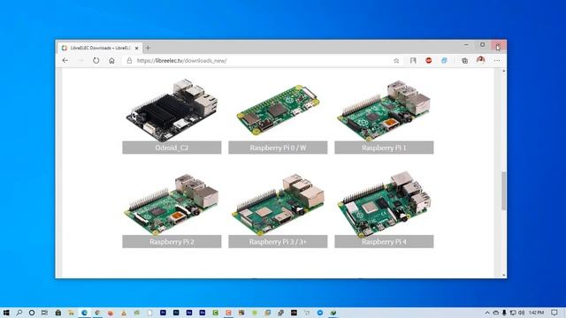
Task: Open Microsoft Store on the taskbar
Action: [57, 313]
